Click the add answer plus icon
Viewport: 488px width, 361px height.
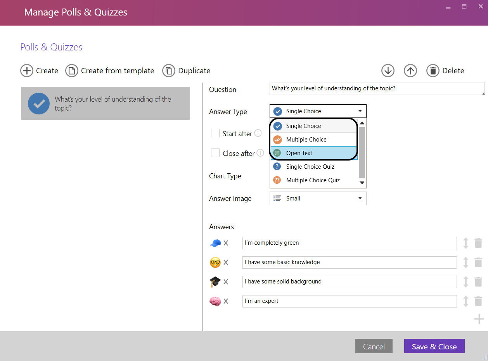point(478,319)
